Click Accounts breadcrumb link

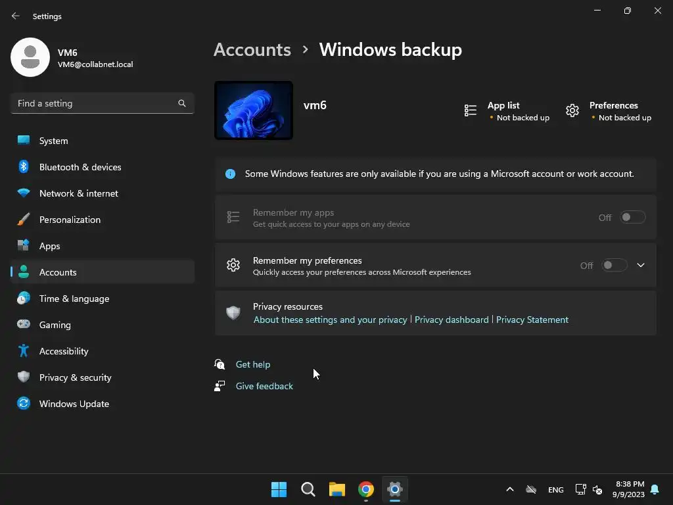[252, 50]
